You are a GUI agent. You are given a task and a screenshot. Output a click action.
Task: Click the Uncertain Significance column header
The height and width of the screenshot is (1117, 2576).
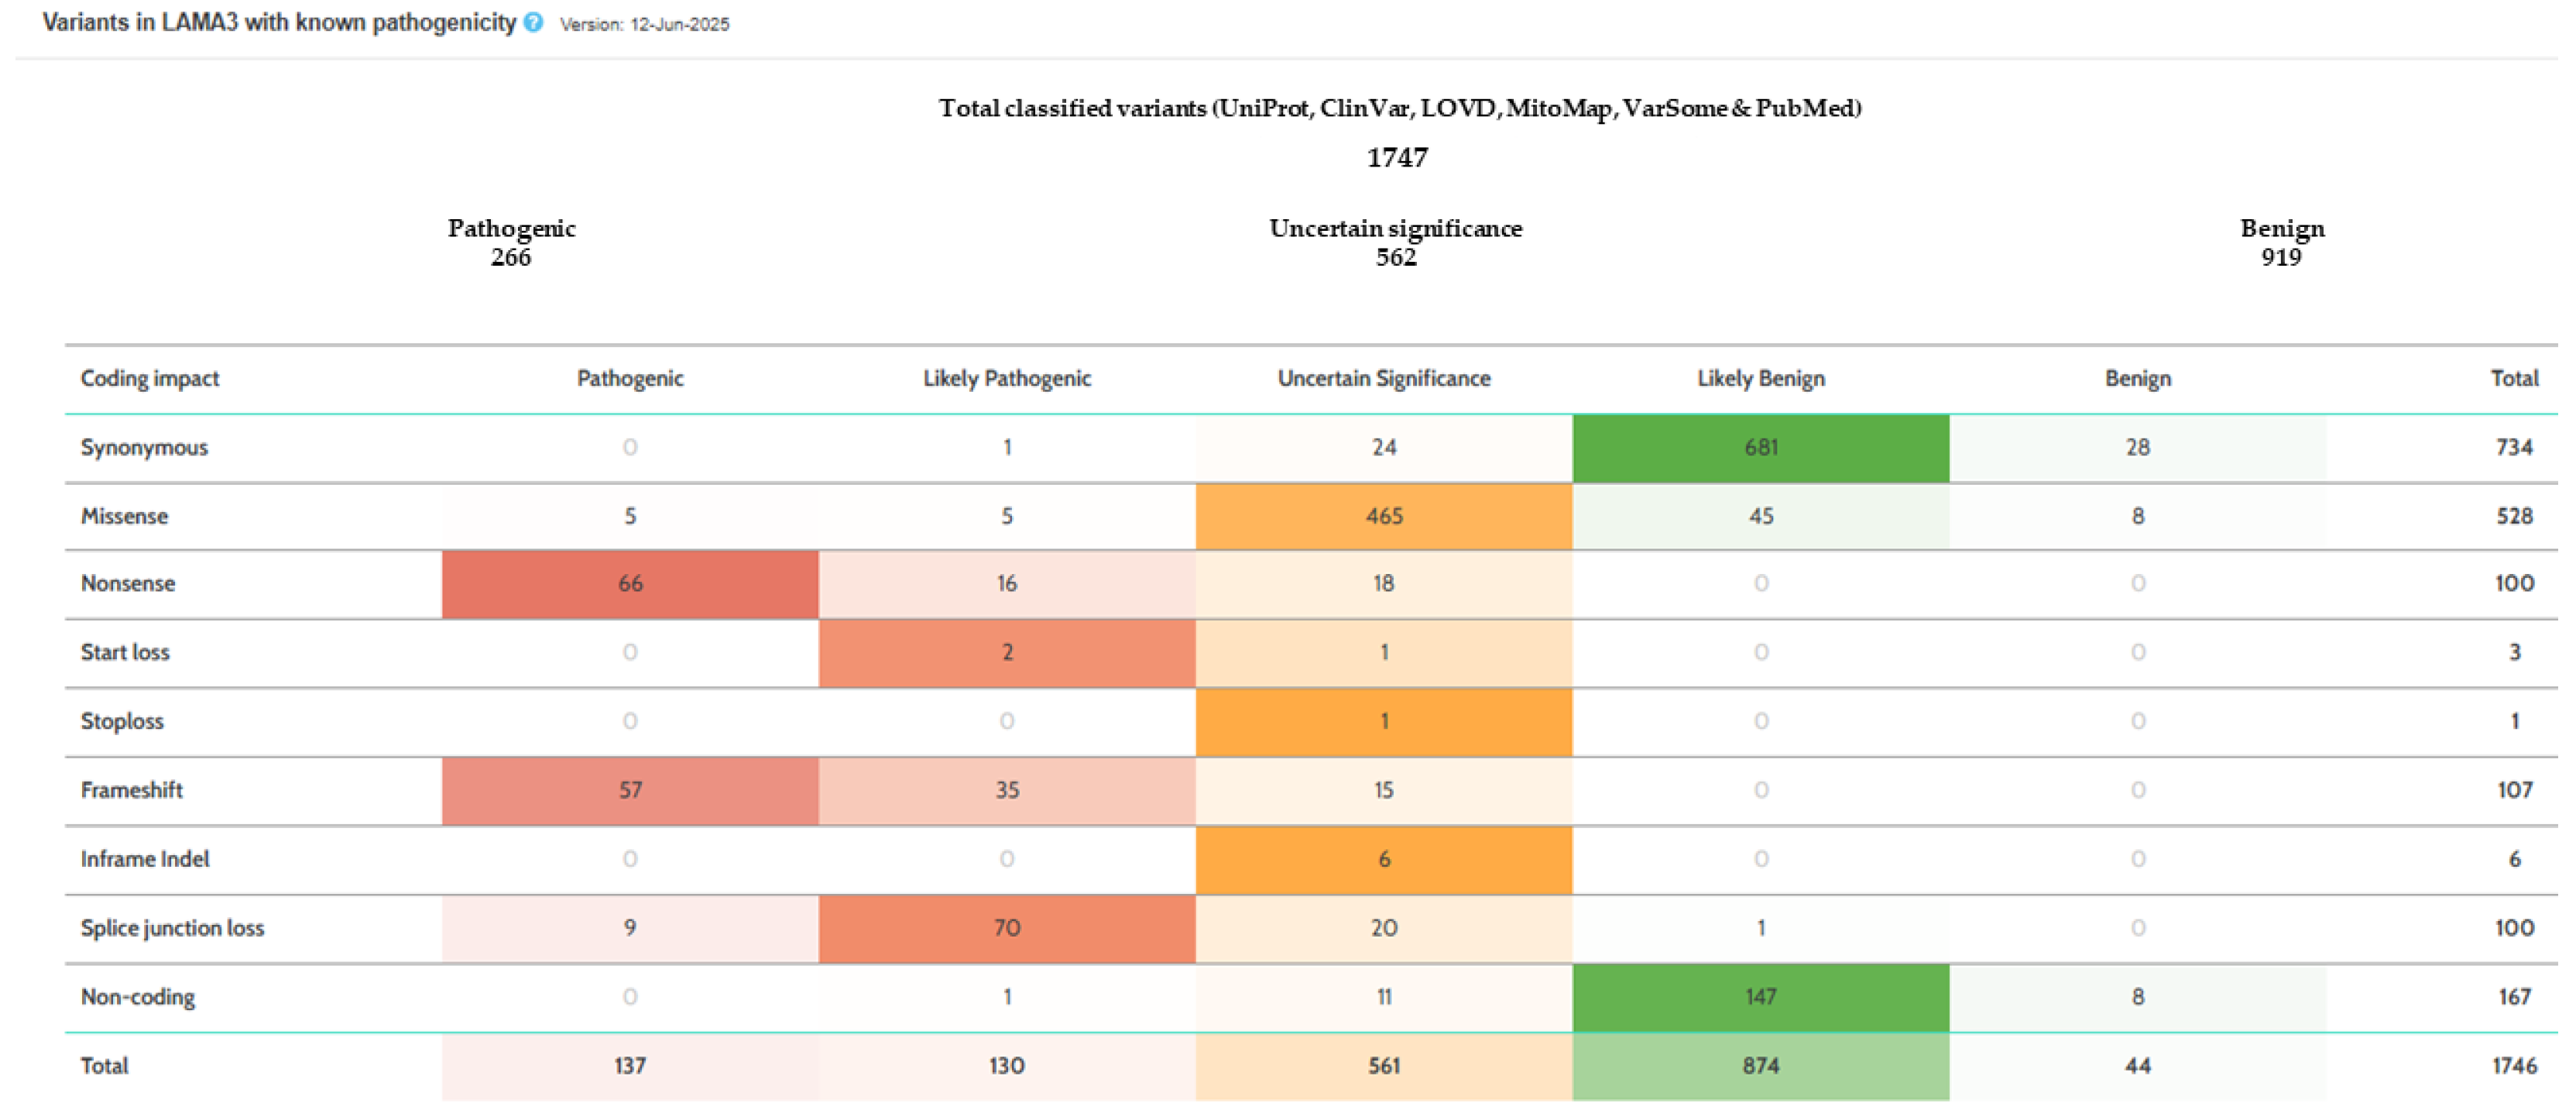(1383, 378)
